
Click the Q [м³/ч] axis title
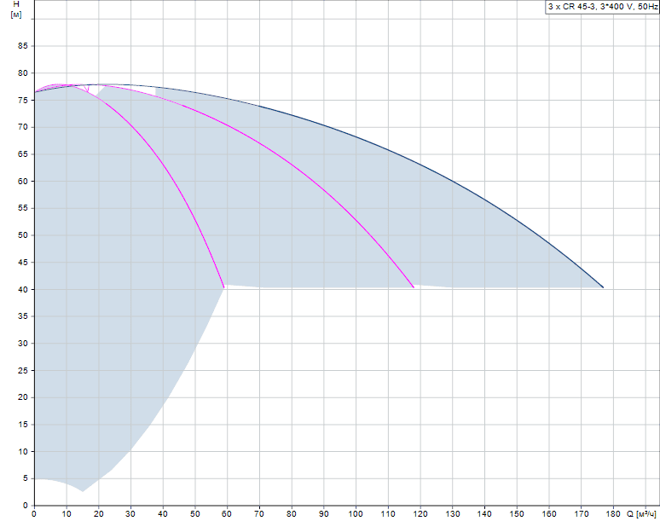(x=641, y=514)
